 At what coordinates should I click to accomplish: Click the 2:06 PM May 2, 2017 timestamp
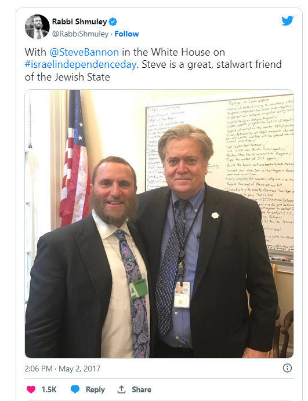tap(63, 369)
